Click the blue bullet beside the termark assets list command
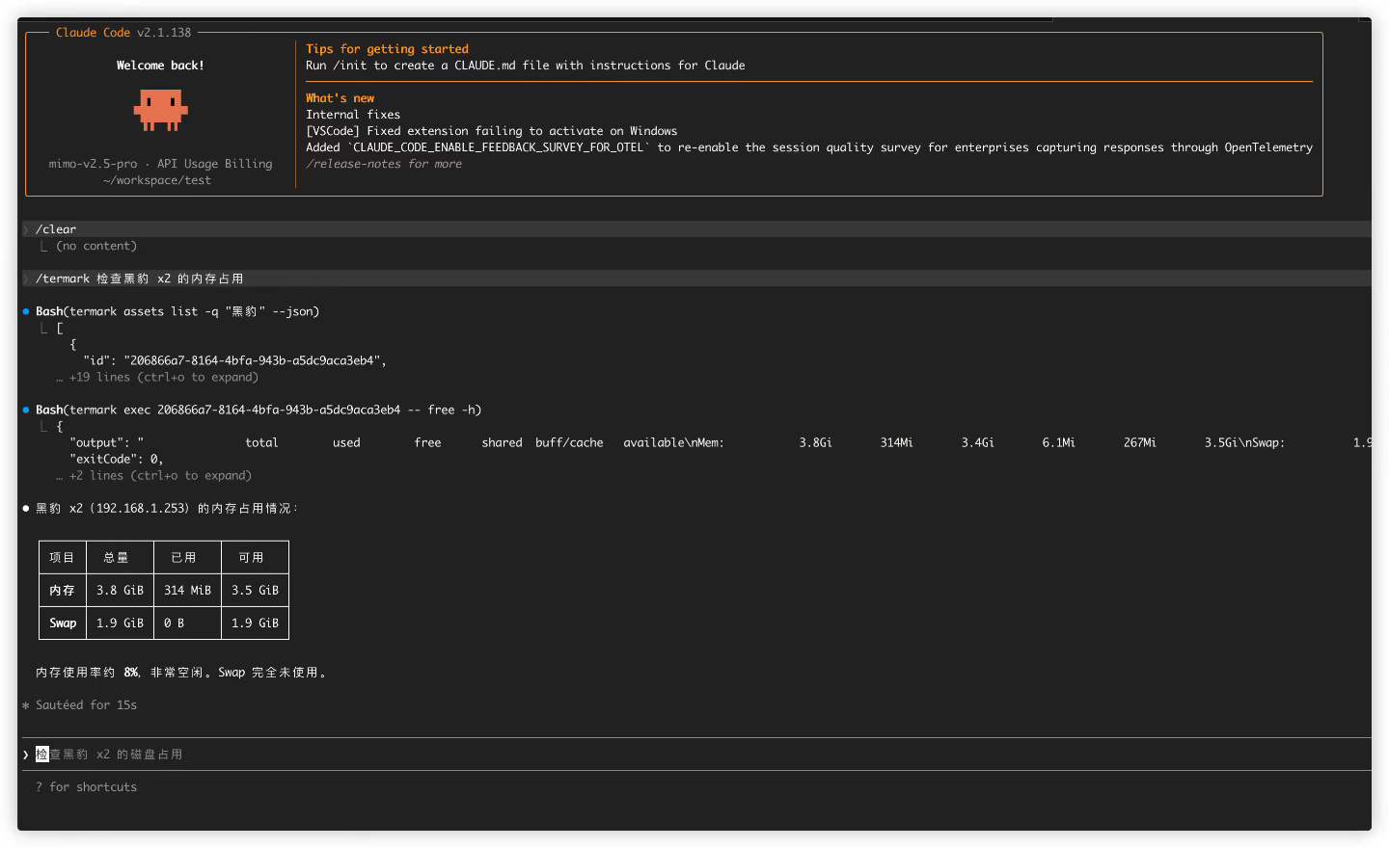 26,311
